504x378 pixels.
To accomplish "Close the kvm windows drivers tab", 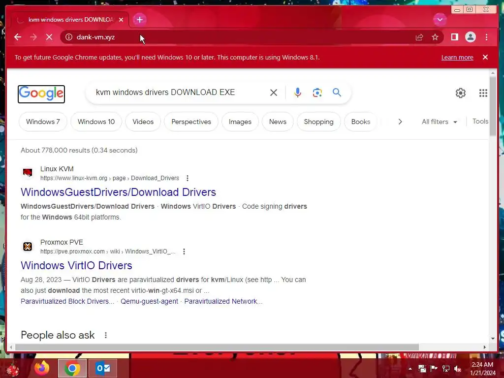I will [121, 20].
